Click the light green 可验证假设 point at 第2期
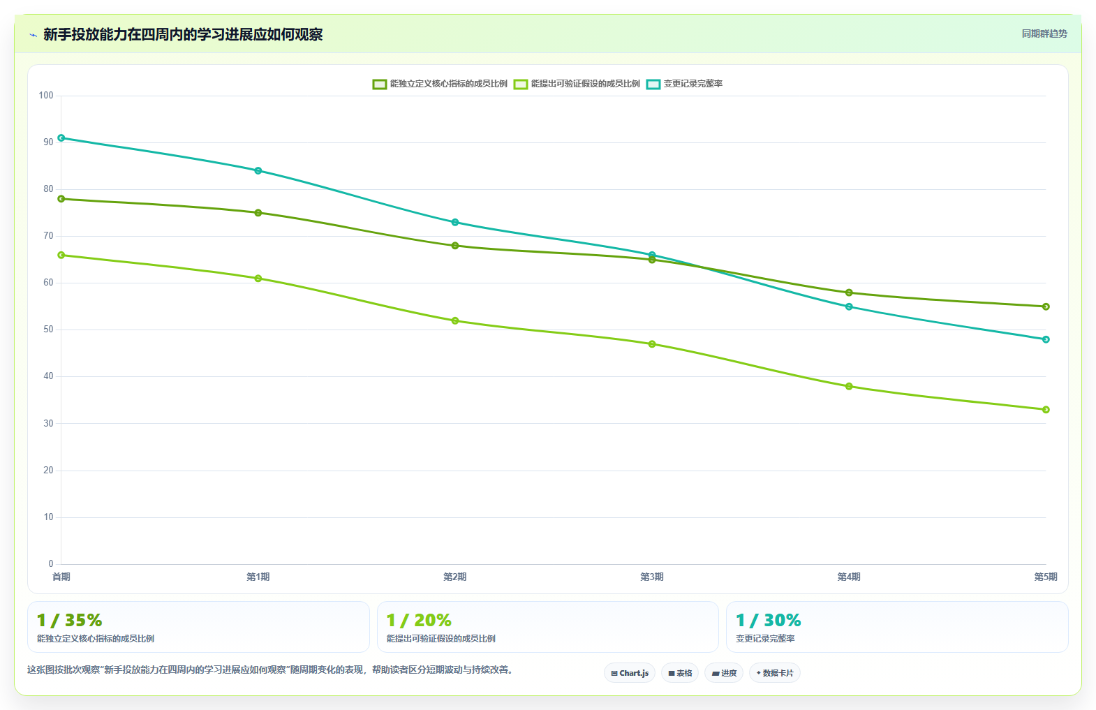This screenshot has width=1096, height=710. (x=455, y=320)
